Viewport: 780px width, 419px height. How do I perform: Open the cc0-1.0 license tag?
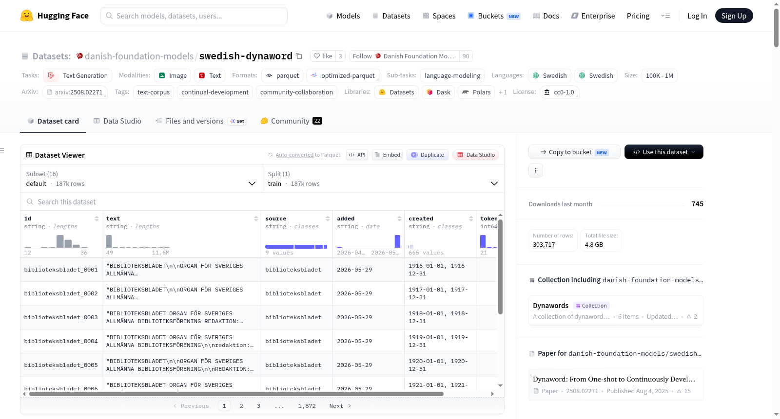[559, 92]
